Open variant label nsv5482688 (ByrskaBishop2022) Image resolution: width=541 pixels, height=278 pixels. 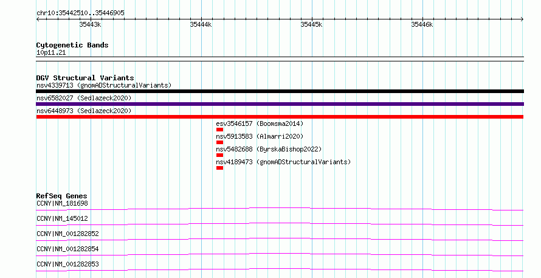coord(269,149)
